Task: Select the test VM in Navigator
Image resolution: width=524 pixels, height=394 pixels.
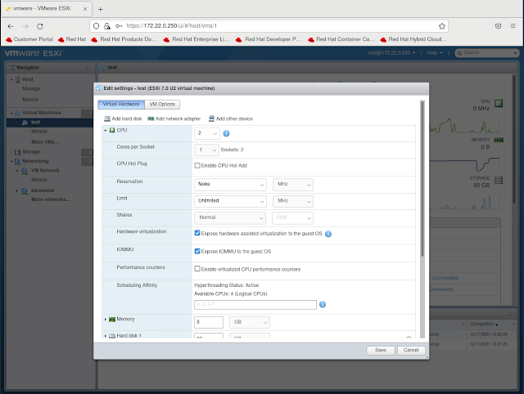Action: 35,123
